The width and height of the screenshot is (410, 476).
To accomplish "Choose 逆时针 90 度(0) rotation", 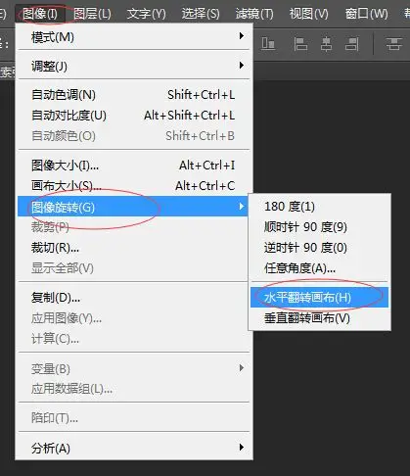I will [x=319, y=248].
